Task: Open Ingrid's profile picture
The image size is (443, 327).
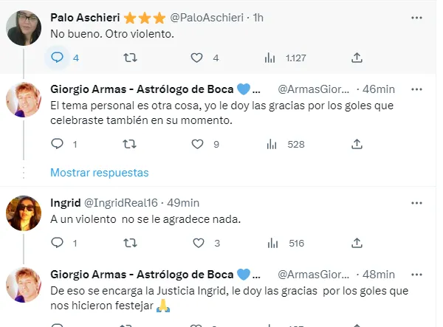Action: (x=23, y=213)
